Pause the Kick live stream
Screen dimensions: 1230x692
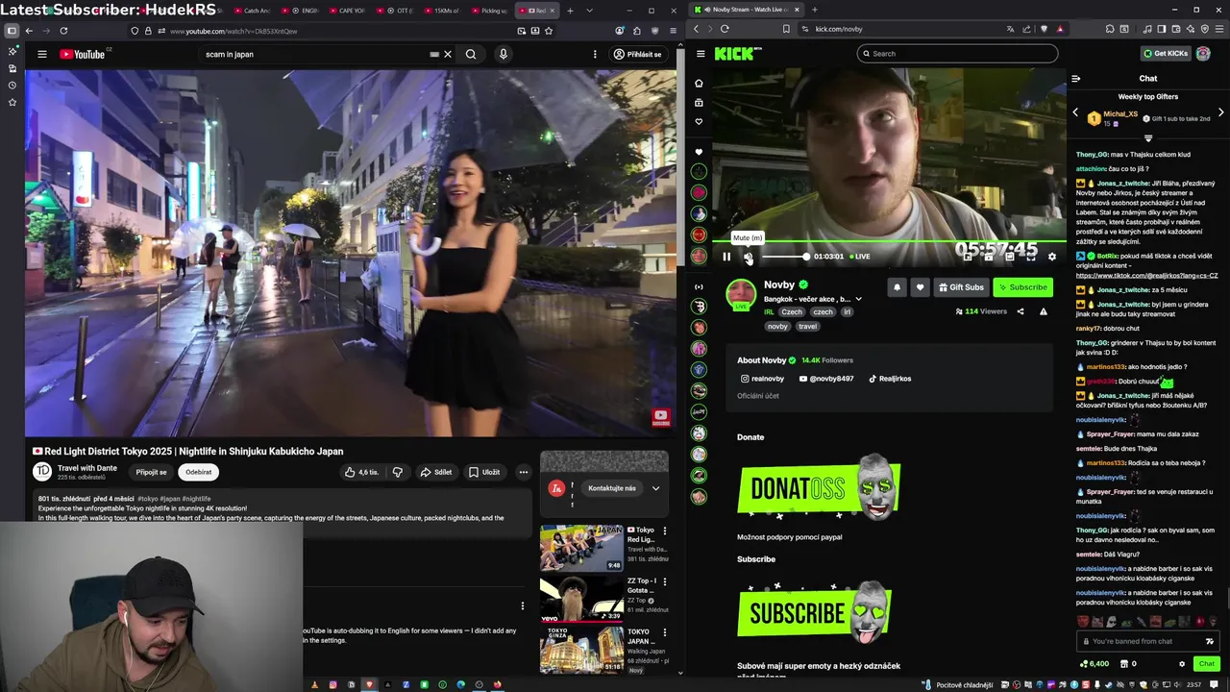[x=726, y=257]
